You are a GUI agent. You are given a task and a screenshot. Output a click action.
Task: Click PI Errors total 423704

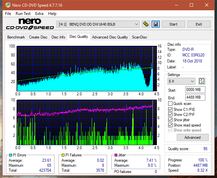point(45,170)
